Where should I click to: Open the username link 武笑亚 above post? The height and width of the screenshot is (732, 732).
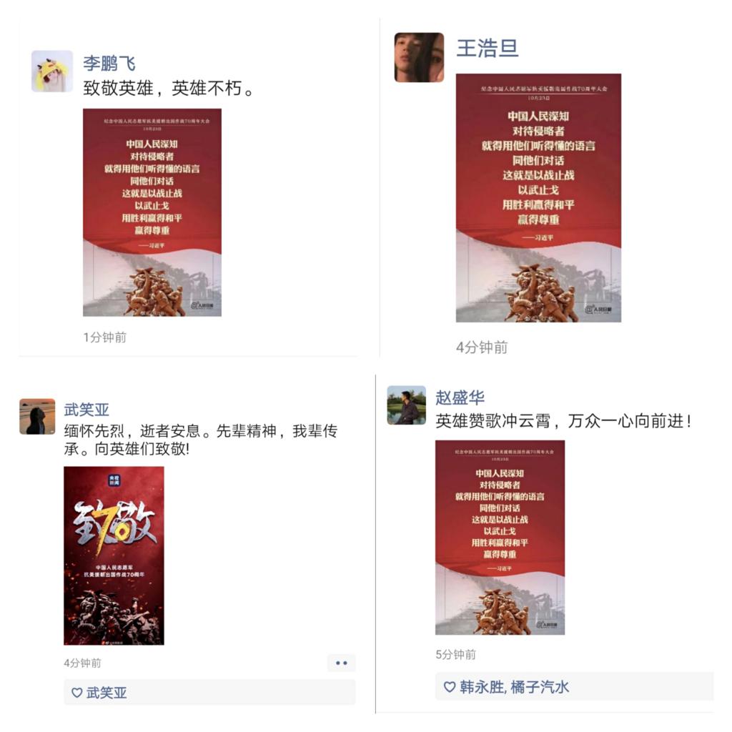click(86, 410)
